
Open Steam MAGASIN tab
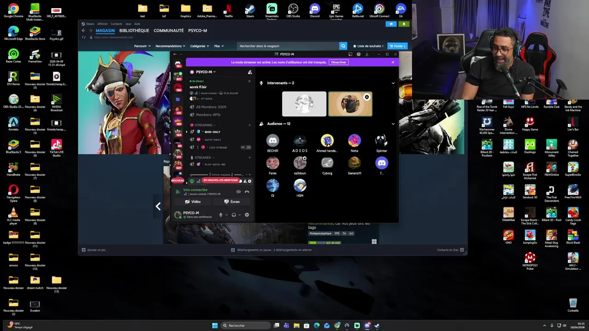click(x=105, y=31)
